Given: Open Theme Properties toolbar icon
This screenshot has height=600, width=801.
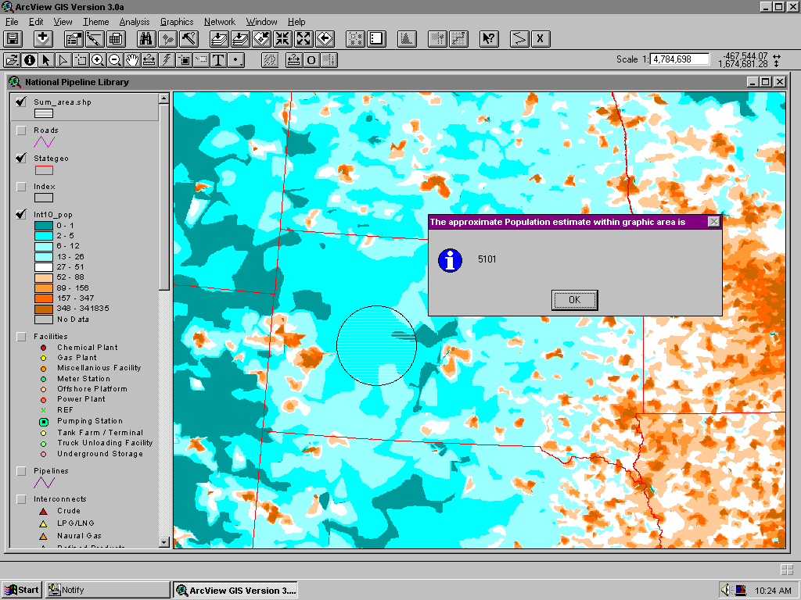Looking at the screenshot, I should point(73,39).
